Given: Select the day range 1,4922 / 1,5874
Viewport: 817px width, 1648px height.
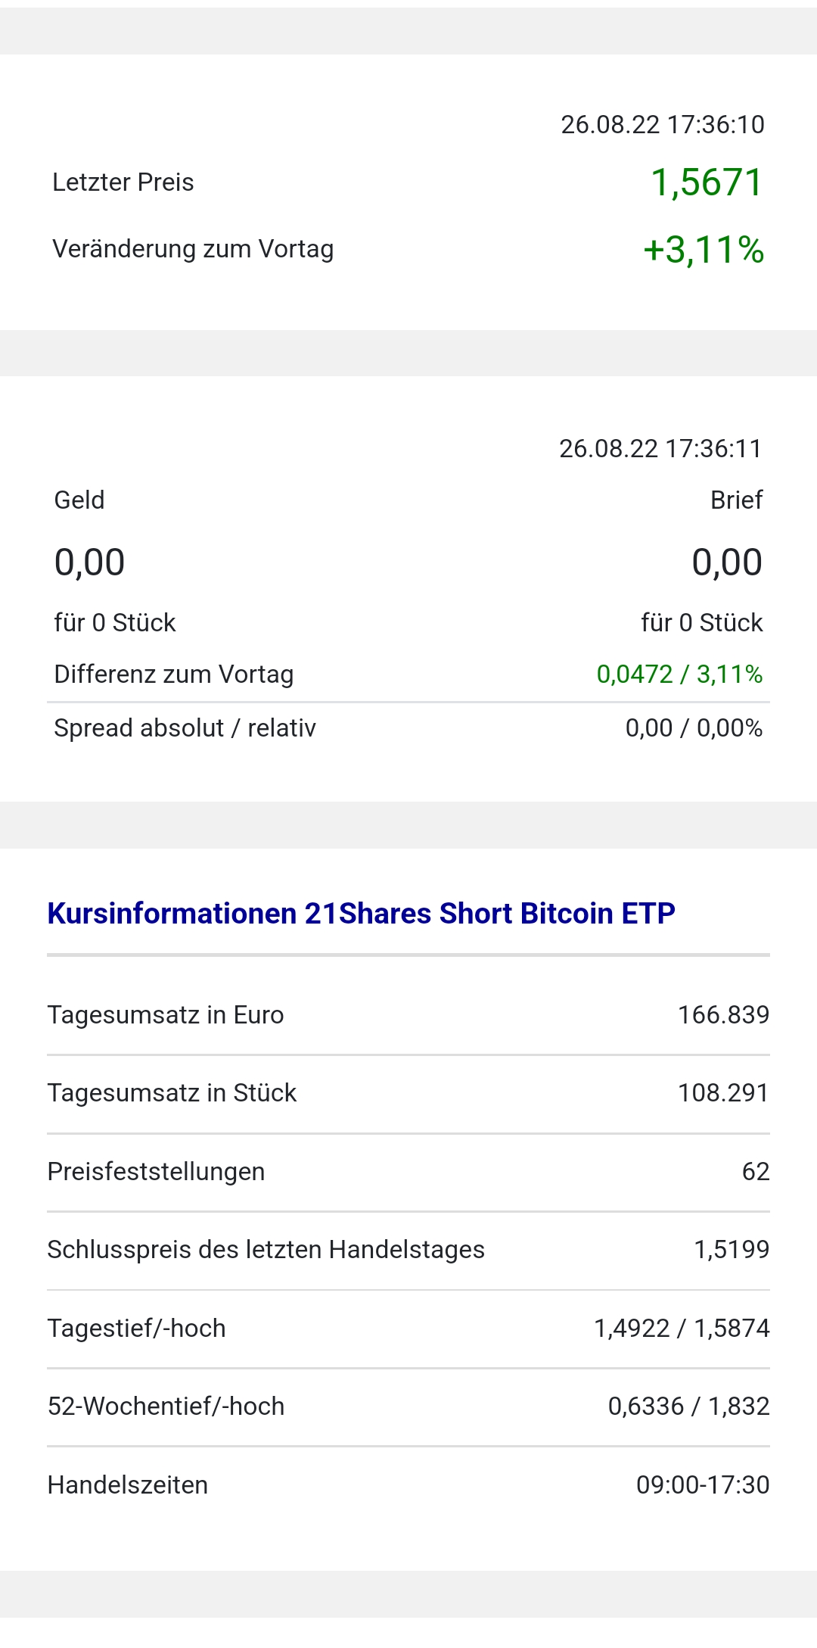Looking at the screenshot, I should (x=682, y=1329).
